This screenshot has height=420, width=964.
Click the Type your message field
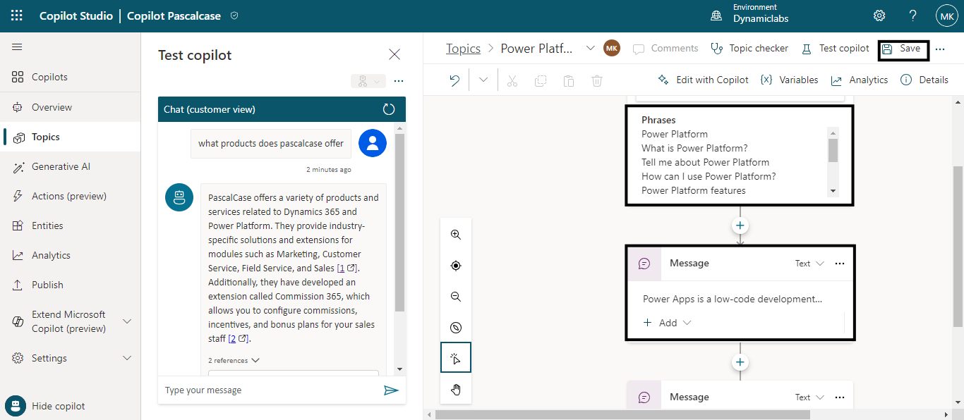coord(268,390)
